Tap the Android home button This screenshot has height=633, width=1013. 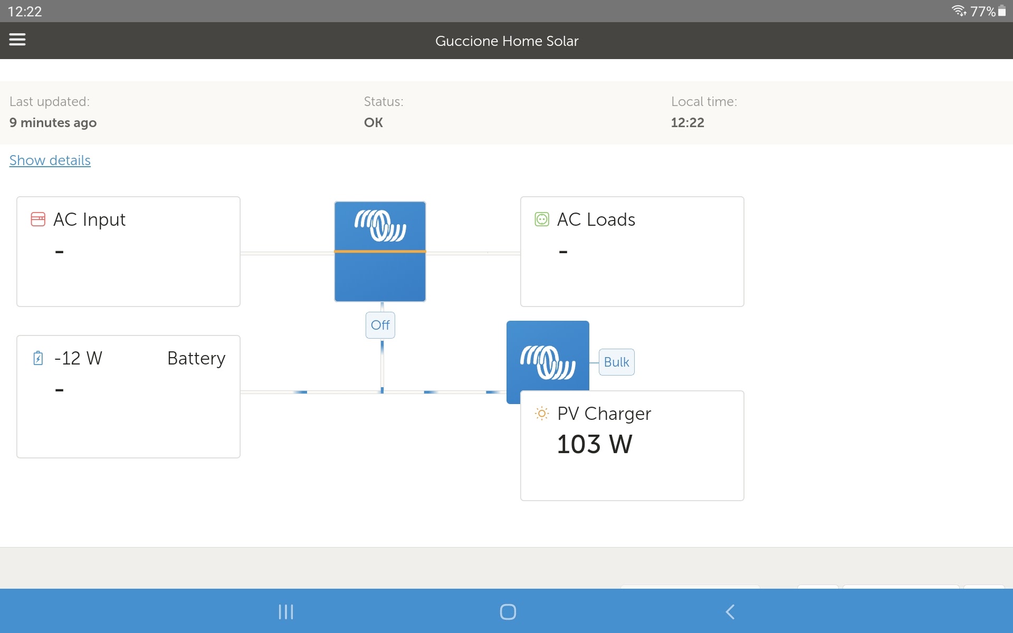tap(508, 612)
